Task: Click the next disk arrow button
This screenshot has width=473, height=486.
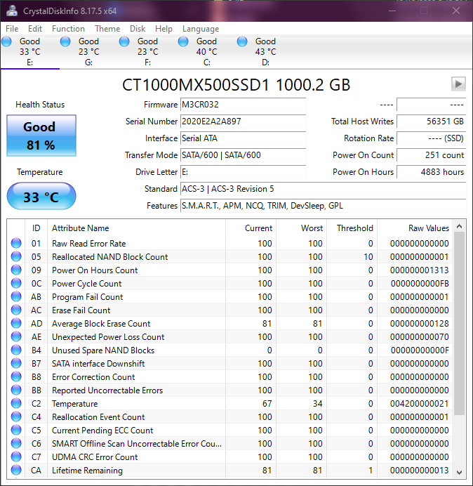Action: coord(458,84)
